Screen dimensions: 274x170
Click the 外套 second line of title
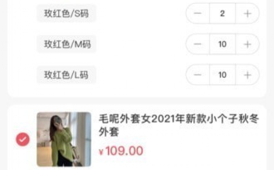tap(109, 131)
